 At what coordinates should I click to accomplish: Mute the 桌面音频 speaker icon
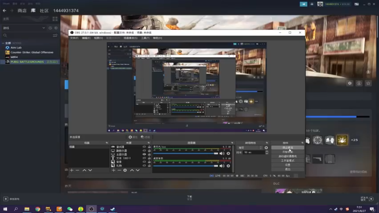pos(222,166)
